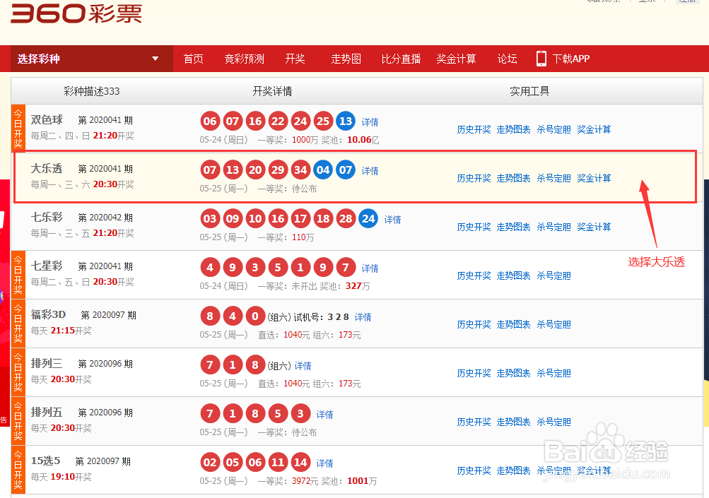Viewport: 709px width, 498px height.
Task: Click 详情 in the 双色球 row
Action: [370, 122]
